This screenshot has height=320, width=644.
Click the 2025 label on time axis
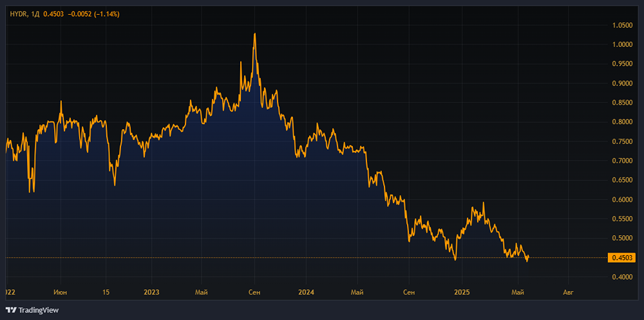pos(462,292)
